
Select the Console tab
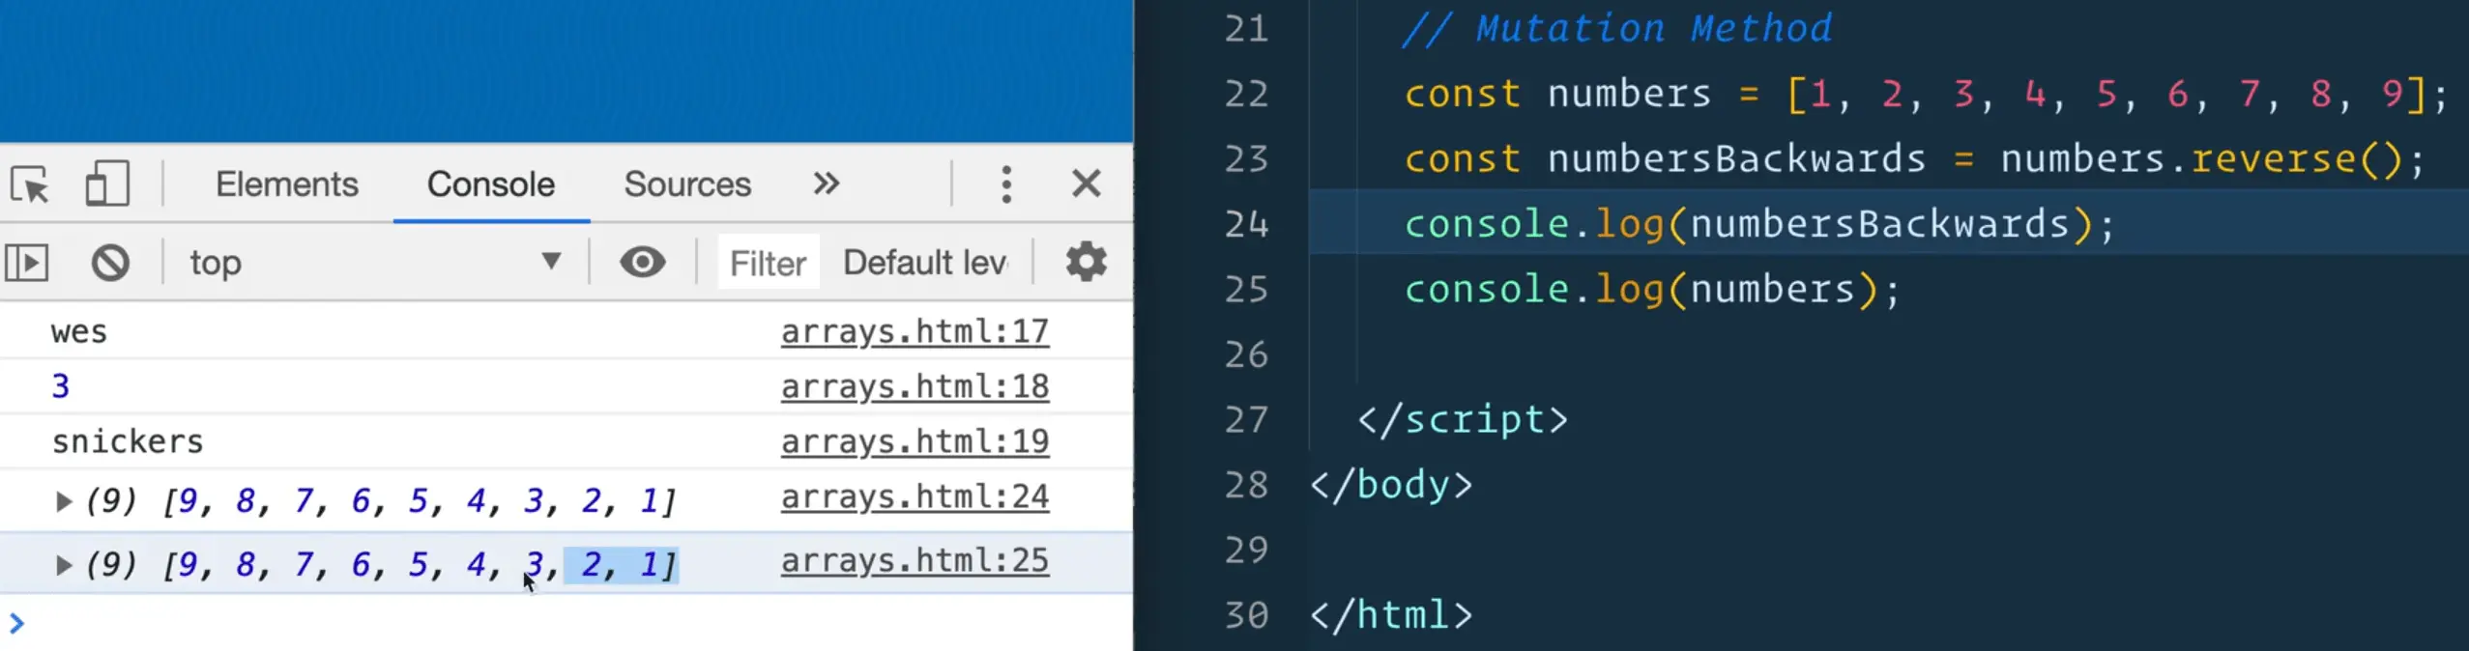tap(491, 184)
